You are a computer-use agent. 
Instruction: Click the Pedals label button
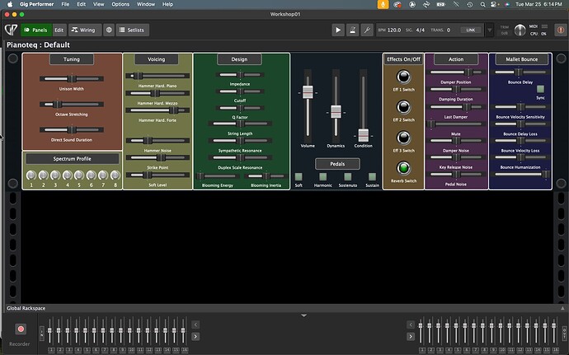(x=337, y=164)
